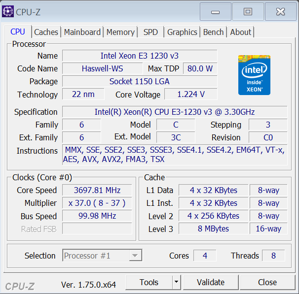
Task: Click the Level 3 16-way associativity value
Action: tap(268, 229)
